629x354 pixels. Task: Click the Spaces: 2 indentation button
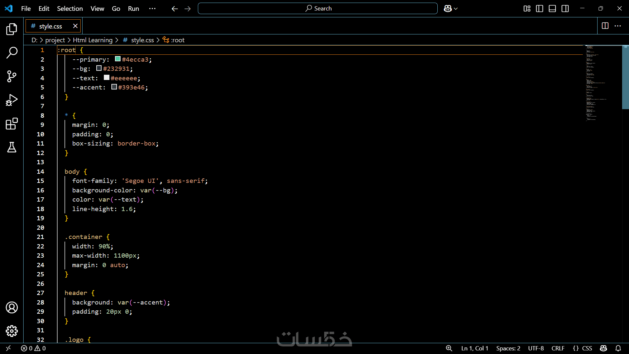point(508,348)
